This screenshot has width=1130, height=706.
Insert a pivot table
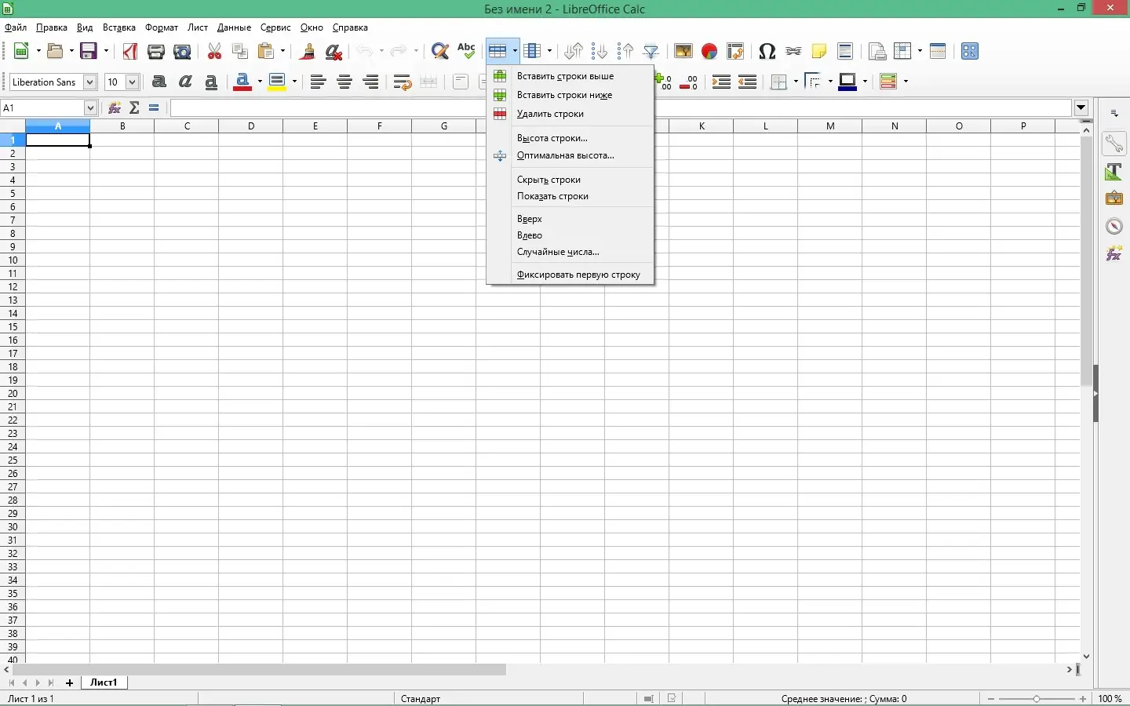pyautogui.click(x=735, y=52)
